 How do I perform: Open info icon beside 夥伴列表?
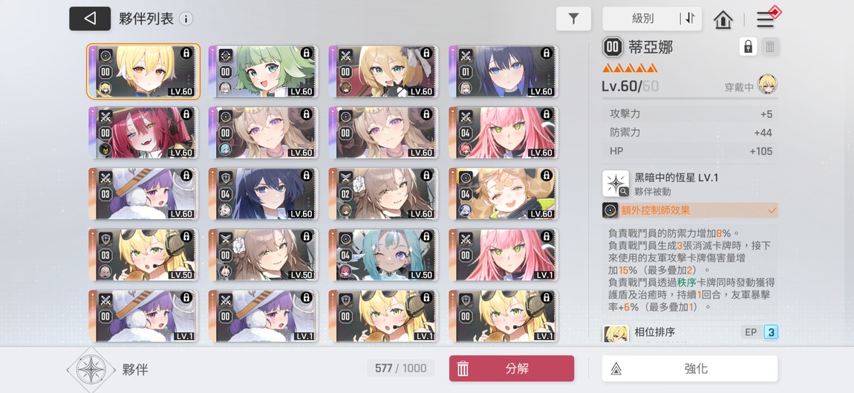(186, 19)
